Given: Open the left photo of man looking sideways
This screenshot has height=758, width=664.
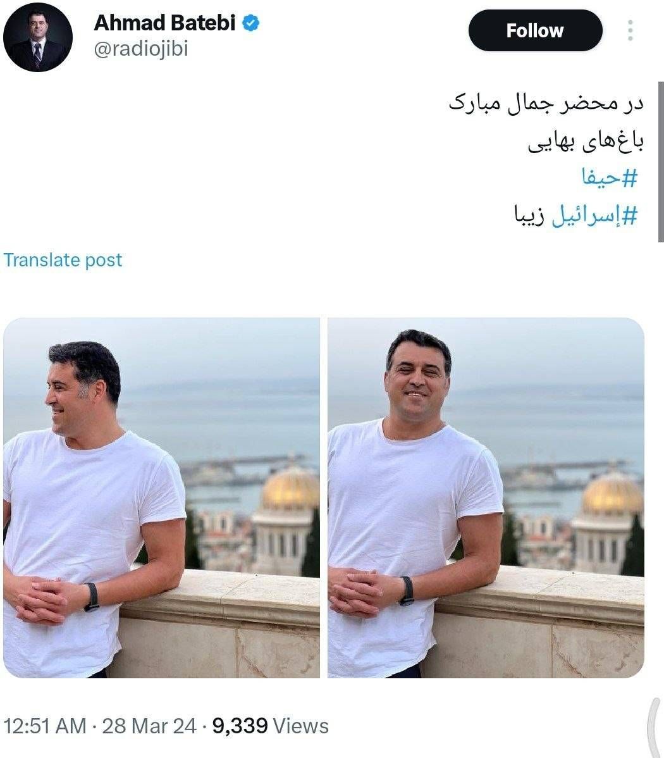Looking at the screenshot, I should coord(161,497).
